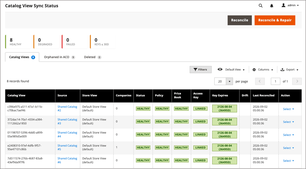Open notifications bell

click(272, 6)
